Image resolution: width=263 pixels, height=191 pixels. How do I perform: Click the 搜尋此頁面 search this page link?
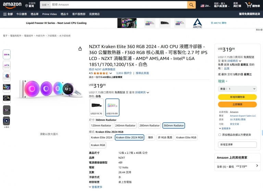[x=142, y=73]
